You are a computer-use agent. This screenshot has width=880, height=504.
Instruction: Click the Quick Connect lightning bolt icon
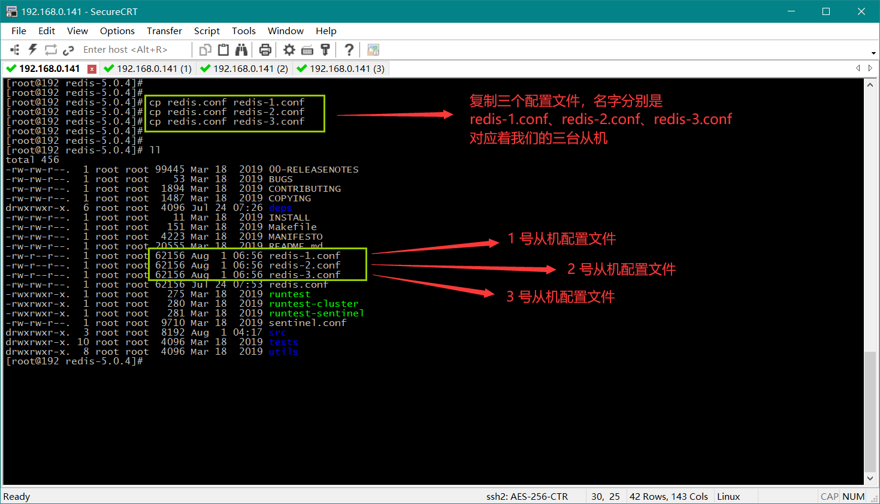point(33,50)
